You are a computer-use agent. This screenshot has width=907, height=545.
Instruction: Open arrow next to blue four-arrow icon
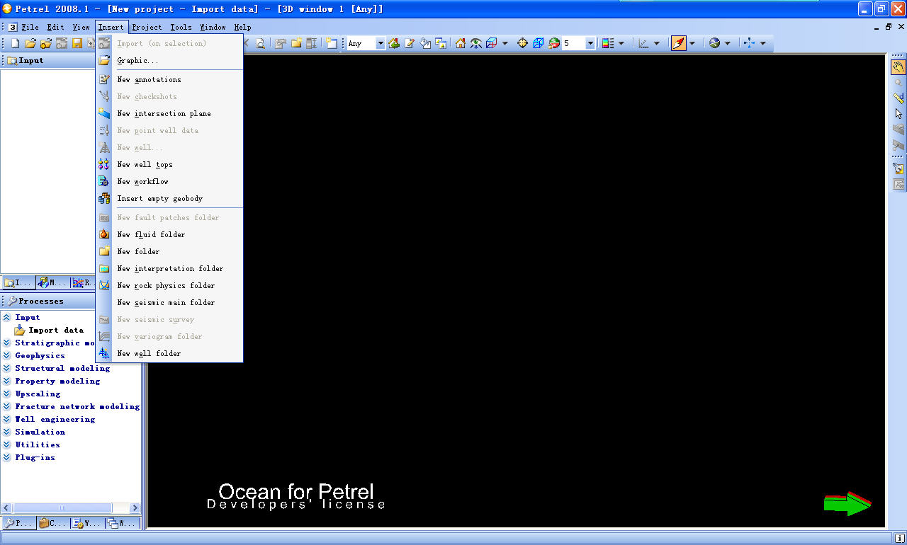click(763, 44)
